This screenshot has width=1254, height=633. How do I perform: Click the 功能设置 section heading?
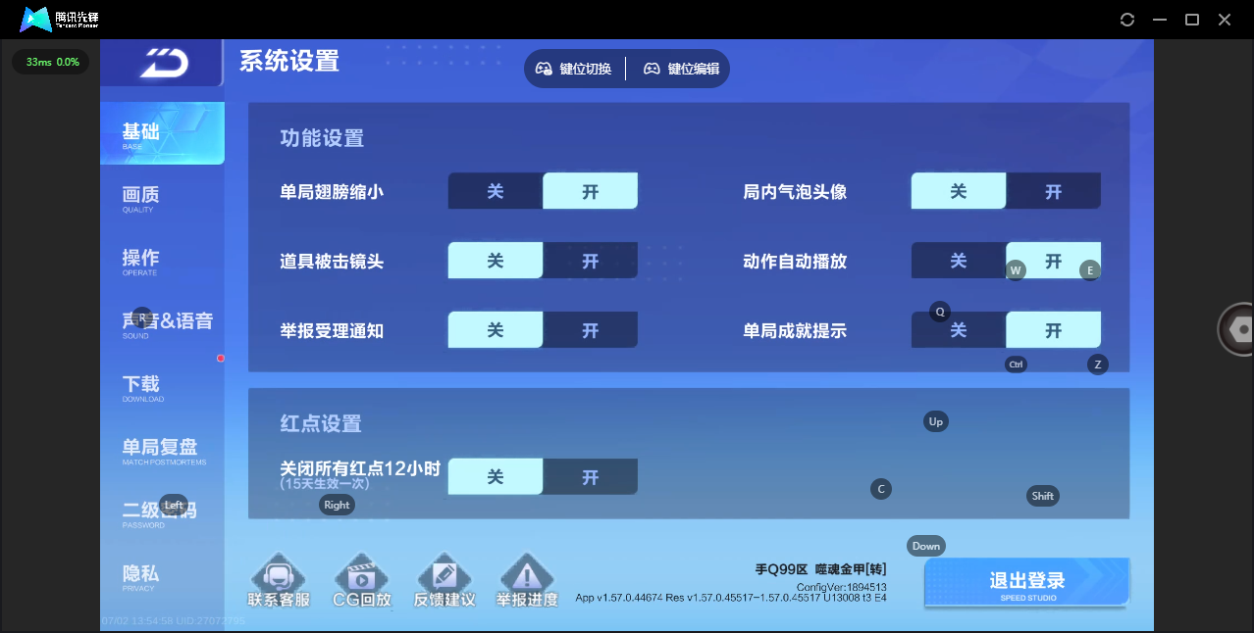point(322,138)
